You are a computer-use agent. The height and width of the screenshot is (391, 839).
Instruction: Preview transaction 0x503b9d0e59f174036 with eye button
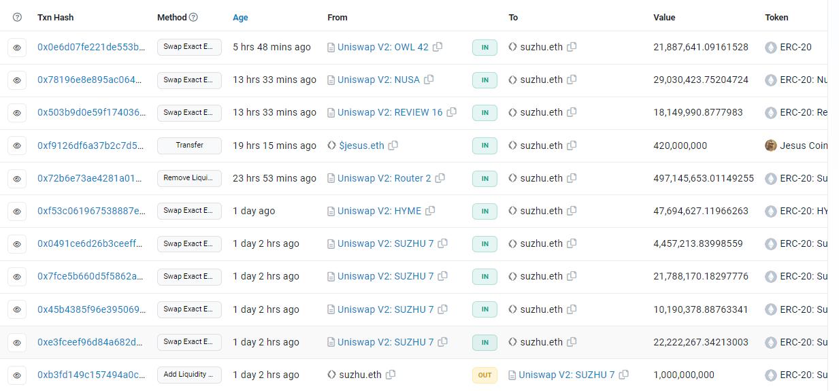point(17,112)
